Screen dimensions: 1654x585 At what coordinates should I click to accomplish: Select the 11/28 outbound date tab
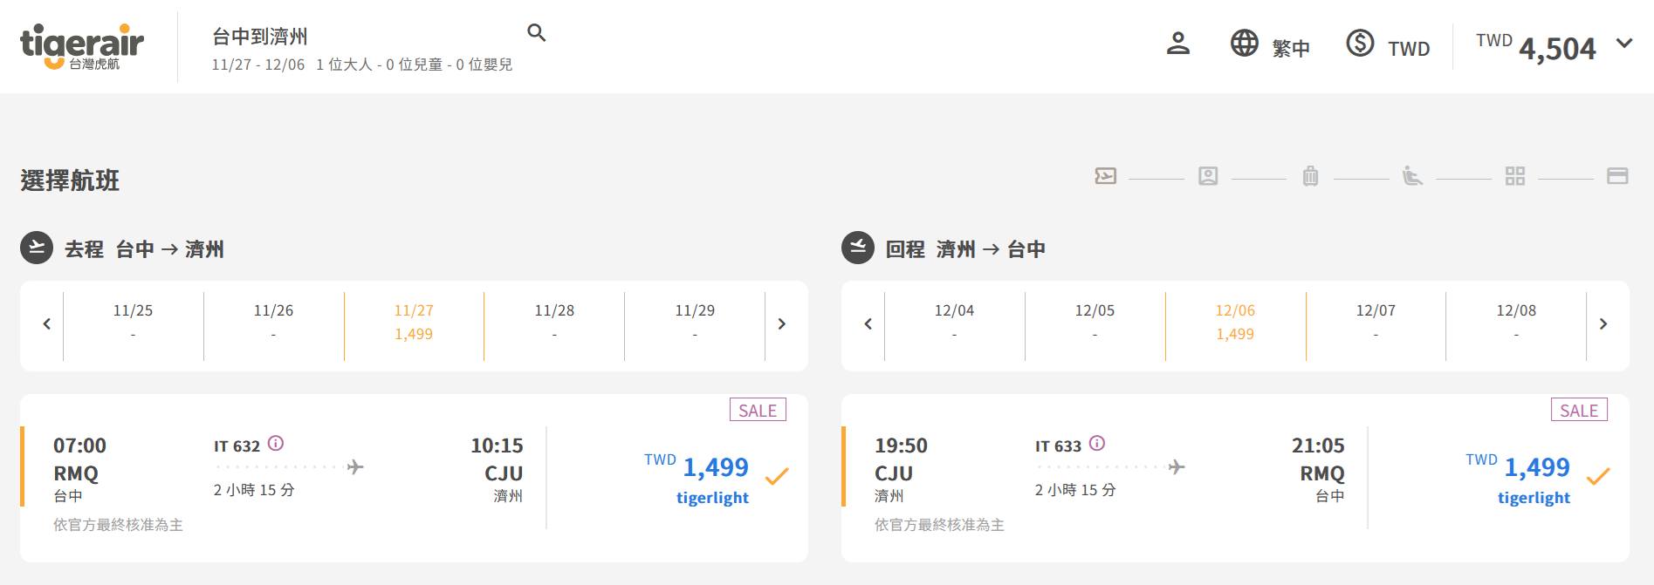coord(554,322)
